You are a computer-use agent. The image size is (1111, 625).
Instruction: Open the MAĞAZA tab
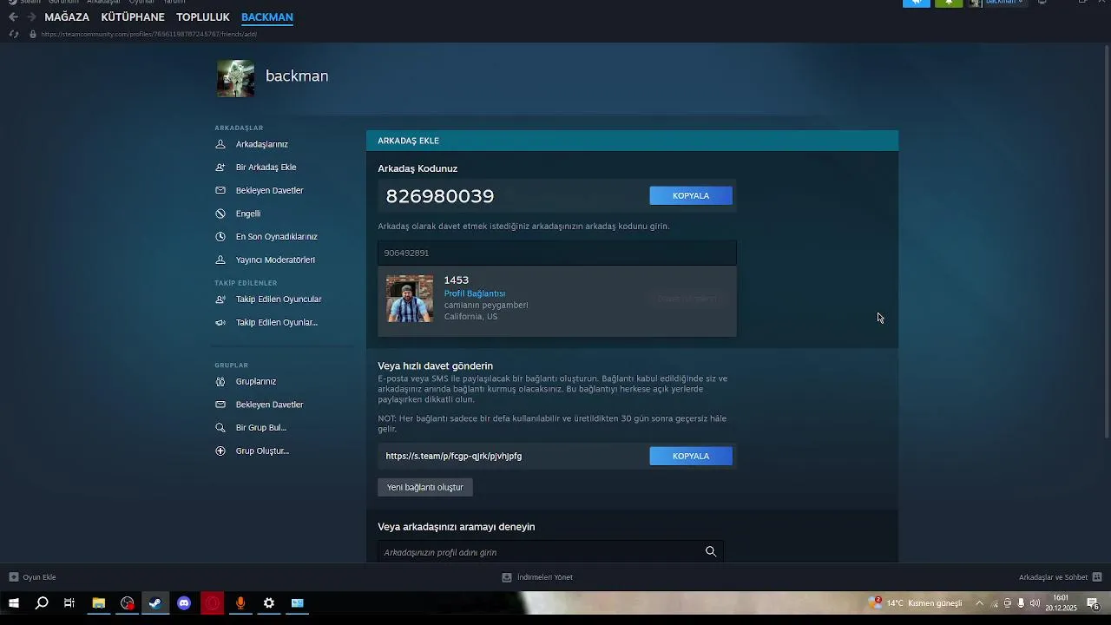pos(67,16)
